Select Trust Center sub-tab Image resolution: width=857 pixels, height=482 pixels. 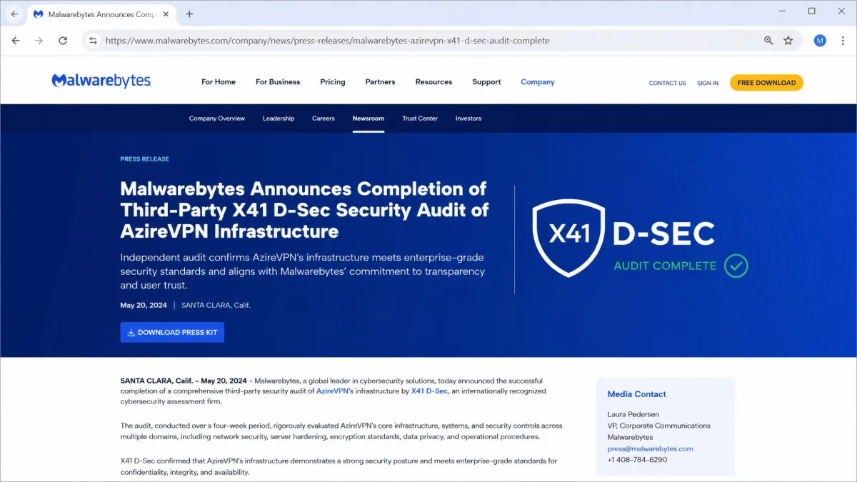420,119
